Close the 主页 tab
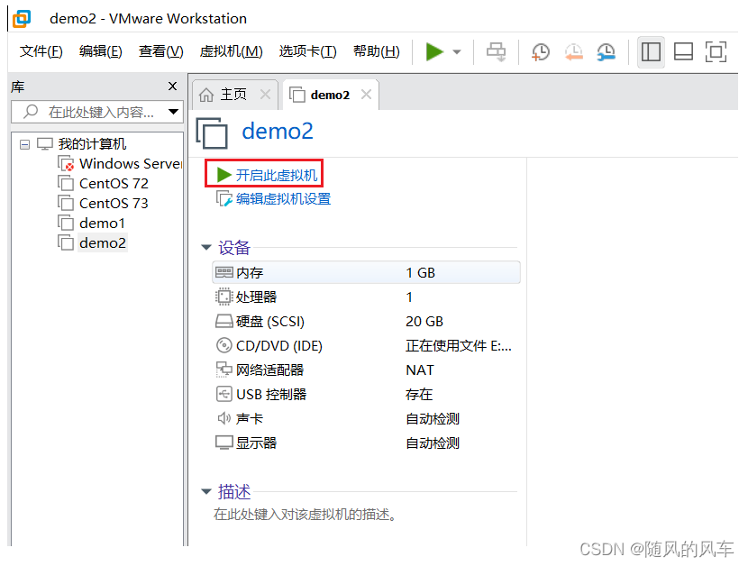 click(x=265, y=95)
